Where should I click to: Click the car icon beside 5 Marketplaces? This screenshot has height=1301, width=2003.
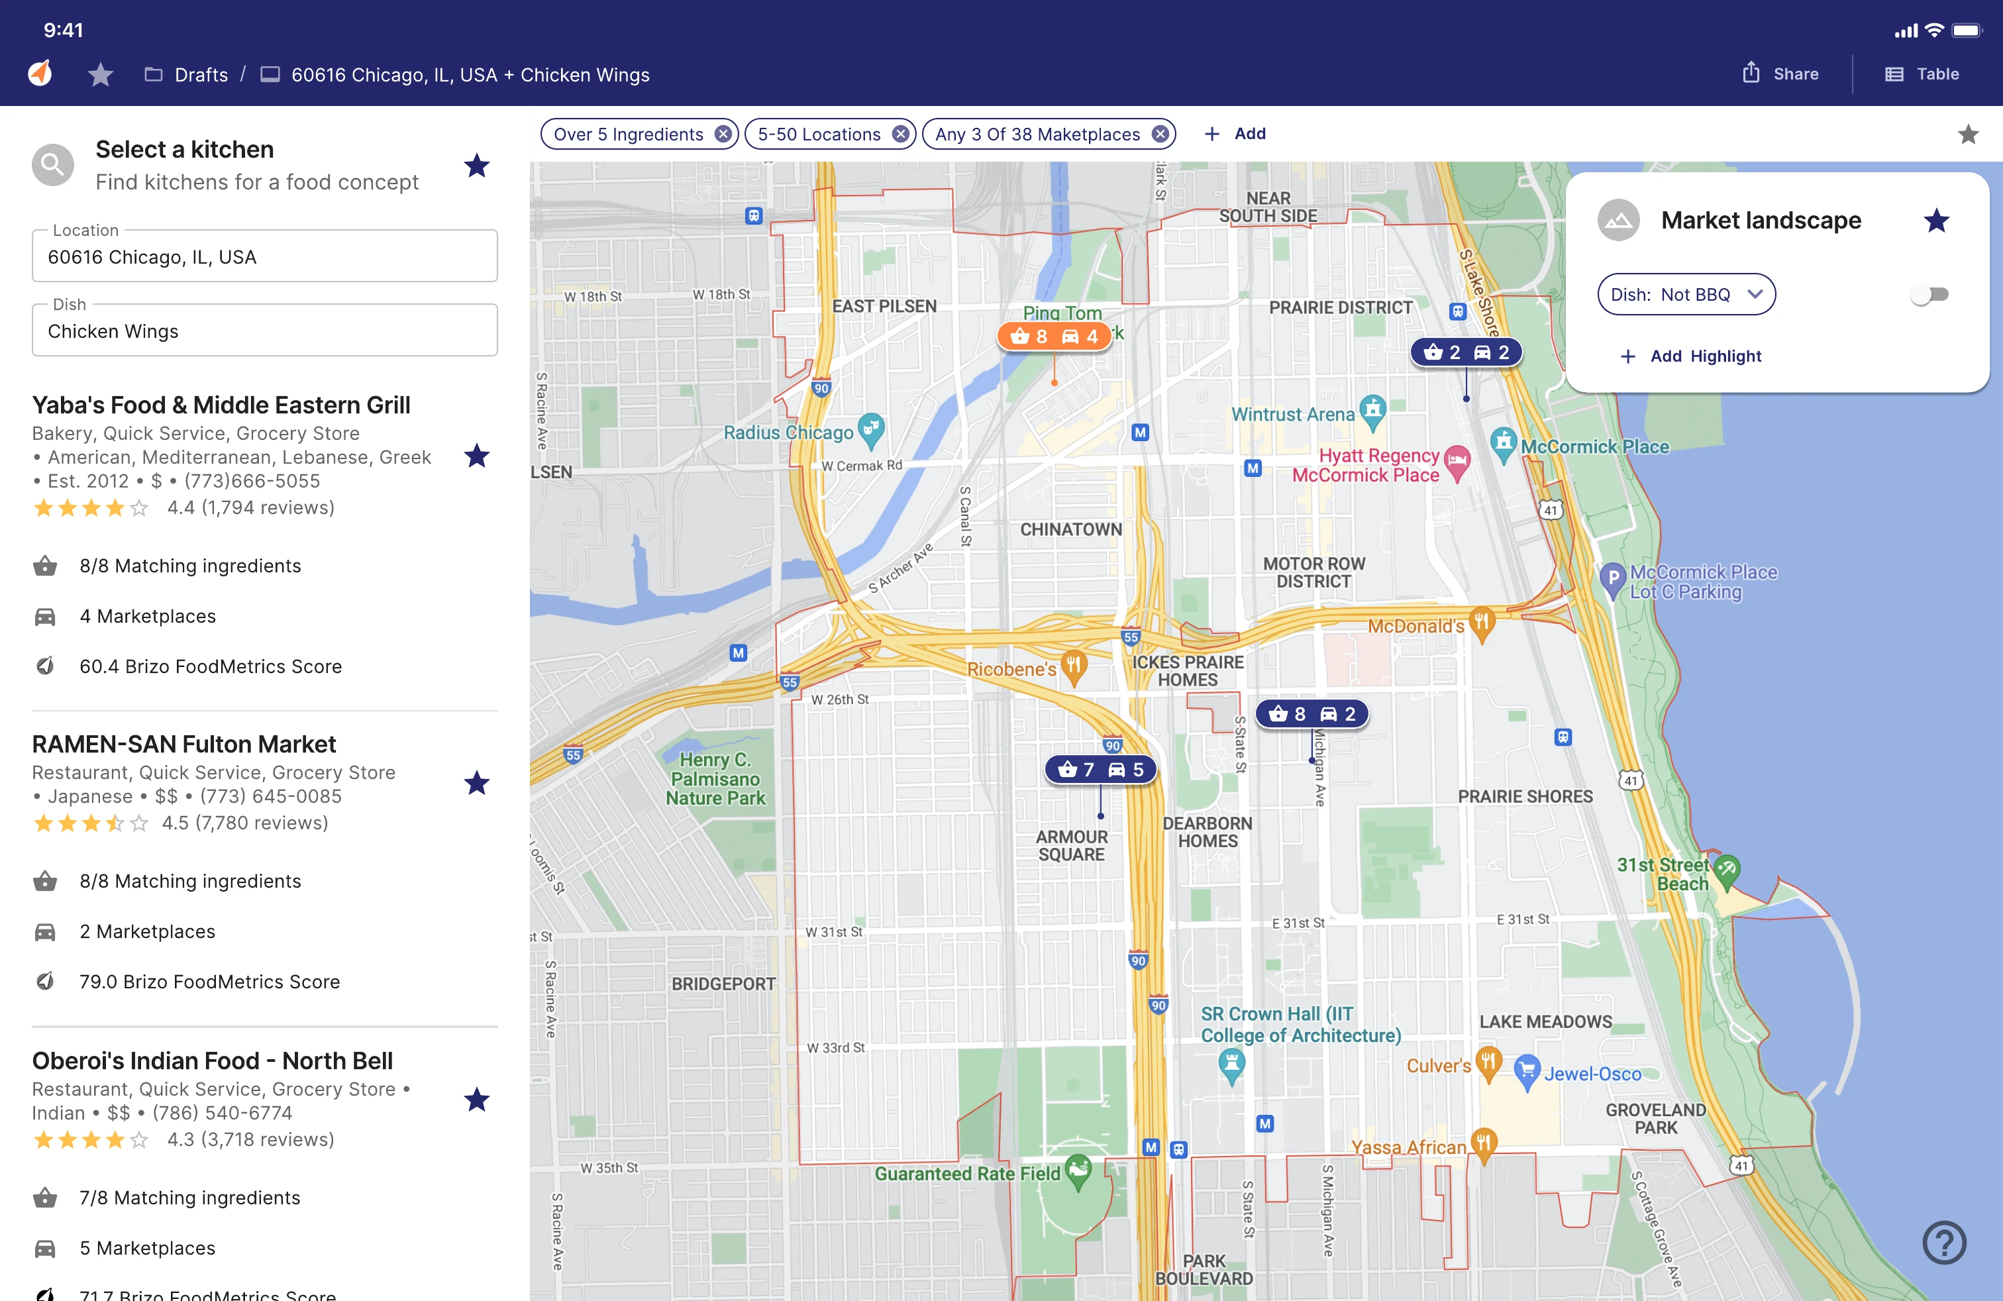point(46,1248)
